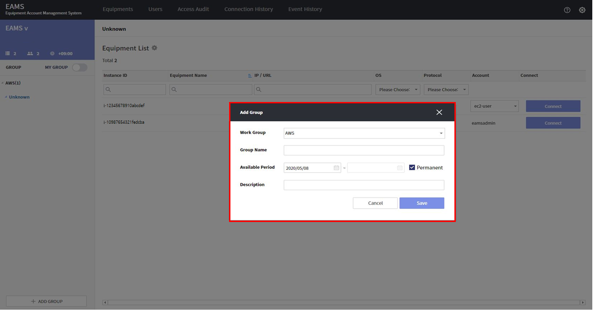Close the Add Group dialog

point(439,112)
